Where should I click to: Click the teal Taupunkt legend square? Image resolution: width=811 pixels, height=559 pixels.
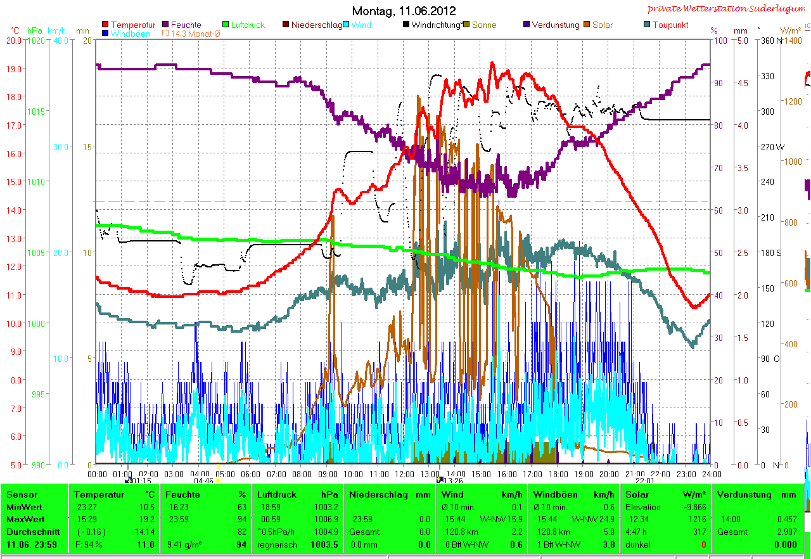coord(647,25)
